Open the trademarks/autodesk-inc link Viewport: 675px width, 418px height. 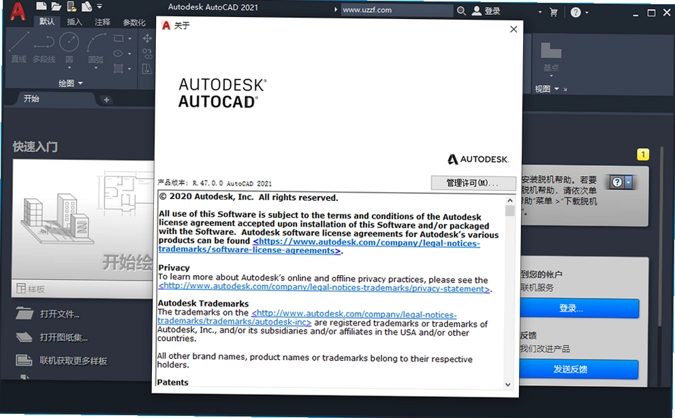click(x=307, y=318)
